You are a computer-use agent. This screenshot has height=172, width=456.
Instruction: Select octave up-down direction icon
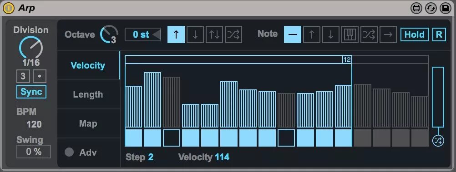tap(214, 34)
